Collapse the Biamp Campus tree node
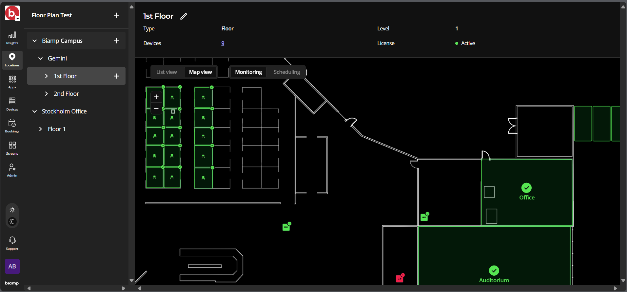The width and height of the screenshot is (627, 292). click(x=34, y=41)
